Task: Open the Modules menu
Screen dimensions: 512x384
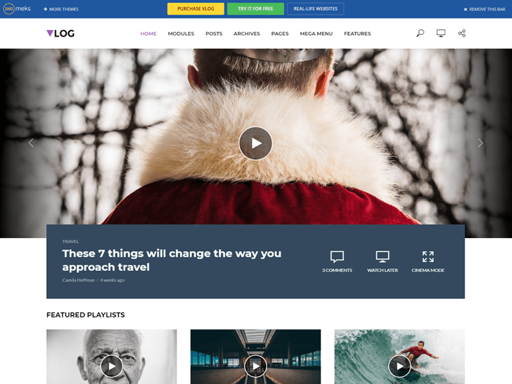Action: pyautogui.click(x=181, y=33)
